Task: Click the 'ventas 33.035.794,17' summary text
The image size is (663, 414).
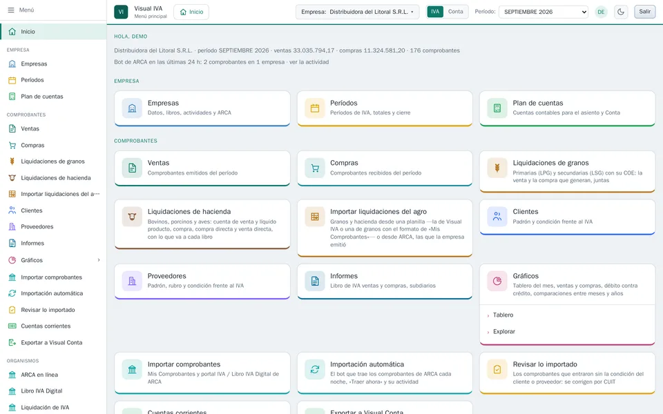Action: (304, 50)
